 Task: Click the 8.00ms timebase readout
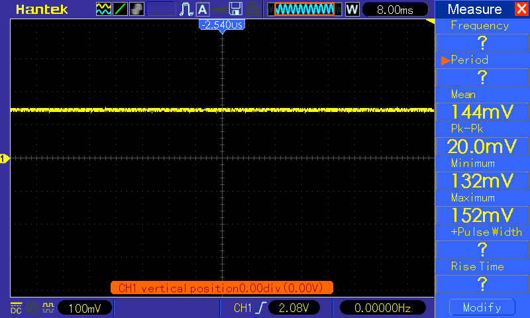point(395,9)
